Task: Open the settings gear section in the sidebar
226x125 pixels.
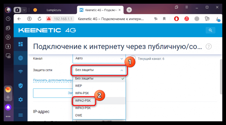Action: 20,100
